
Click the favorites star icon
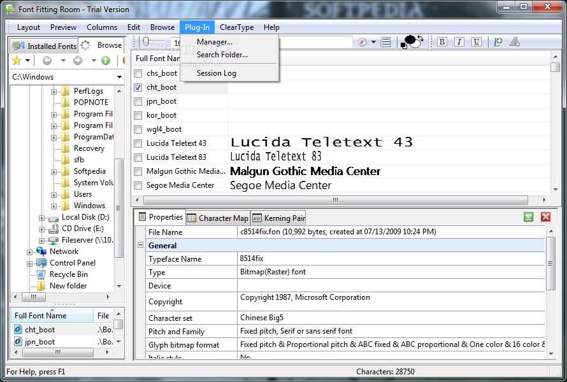pos(17,60)
